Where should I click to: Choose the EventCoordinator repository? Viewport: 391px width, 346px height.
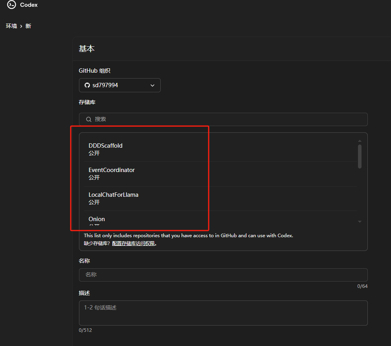[x=112, y=174]
